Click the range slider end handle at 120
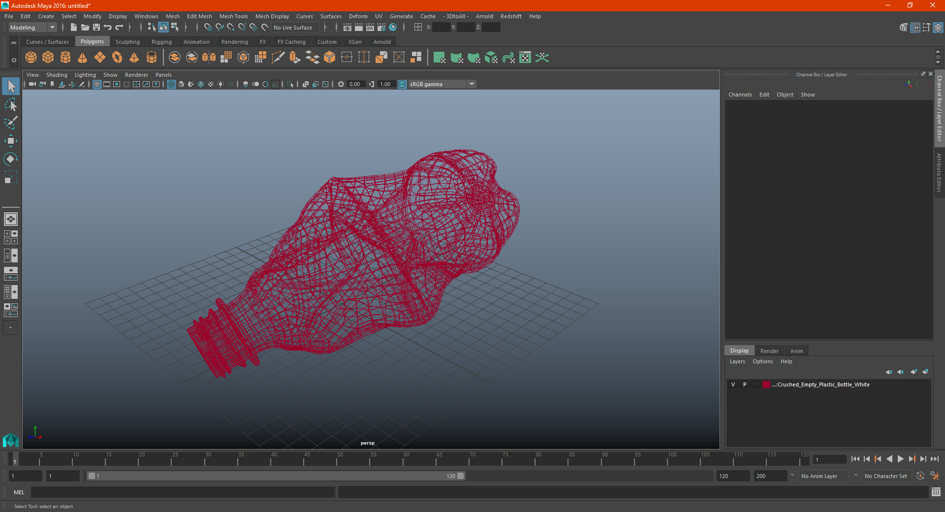Viewport: 945px width, 512px height. coord(461,476)
